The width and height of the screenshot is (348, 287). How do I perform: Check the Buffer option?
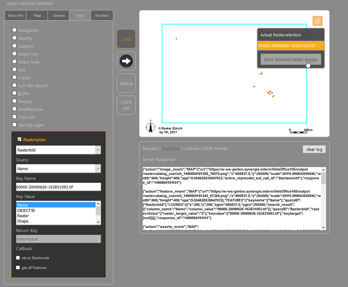point(14,93)
